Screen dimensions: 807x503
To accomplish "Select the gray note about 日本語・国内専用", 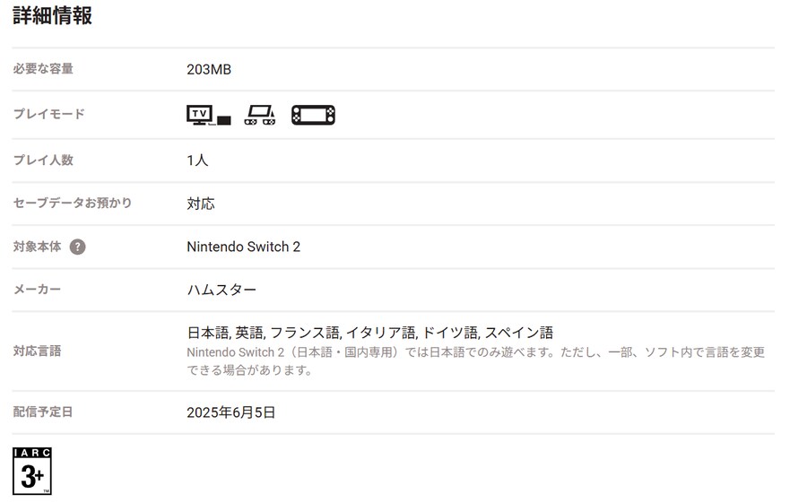I will [475, 361].
